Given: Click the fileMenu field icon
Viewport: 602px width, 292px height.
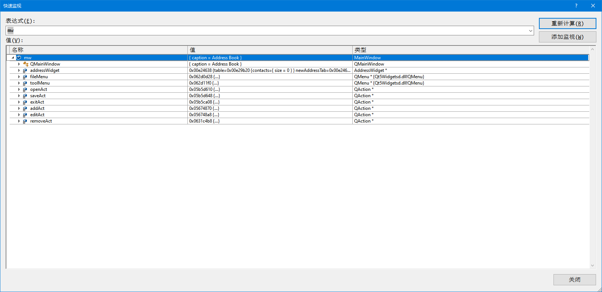Looking at the screenshot, I should [25, 77].
